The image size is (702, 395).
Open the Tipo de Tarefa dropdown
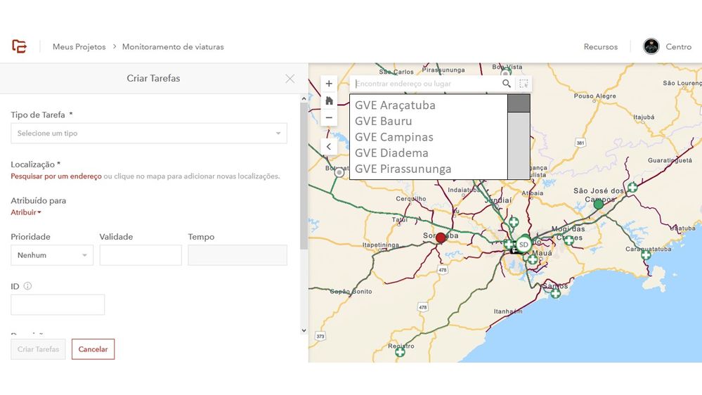[149, 134]
